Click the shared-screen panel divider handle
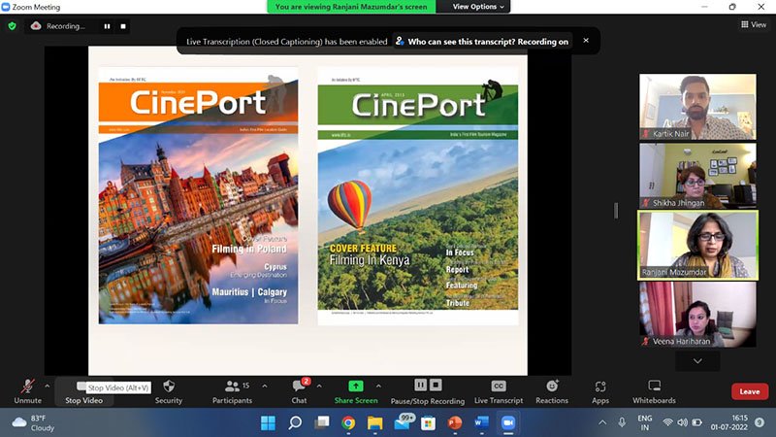The image size is (776, 437). coord(616,211)
